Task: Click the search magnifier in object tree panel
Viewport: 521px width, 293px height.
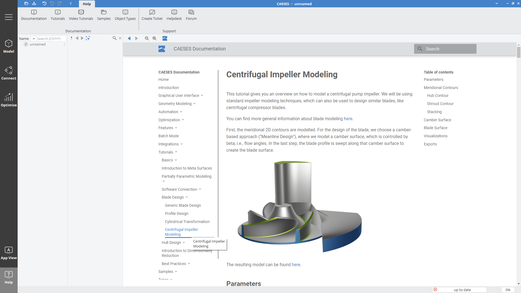Action: [x=115, y=38]
